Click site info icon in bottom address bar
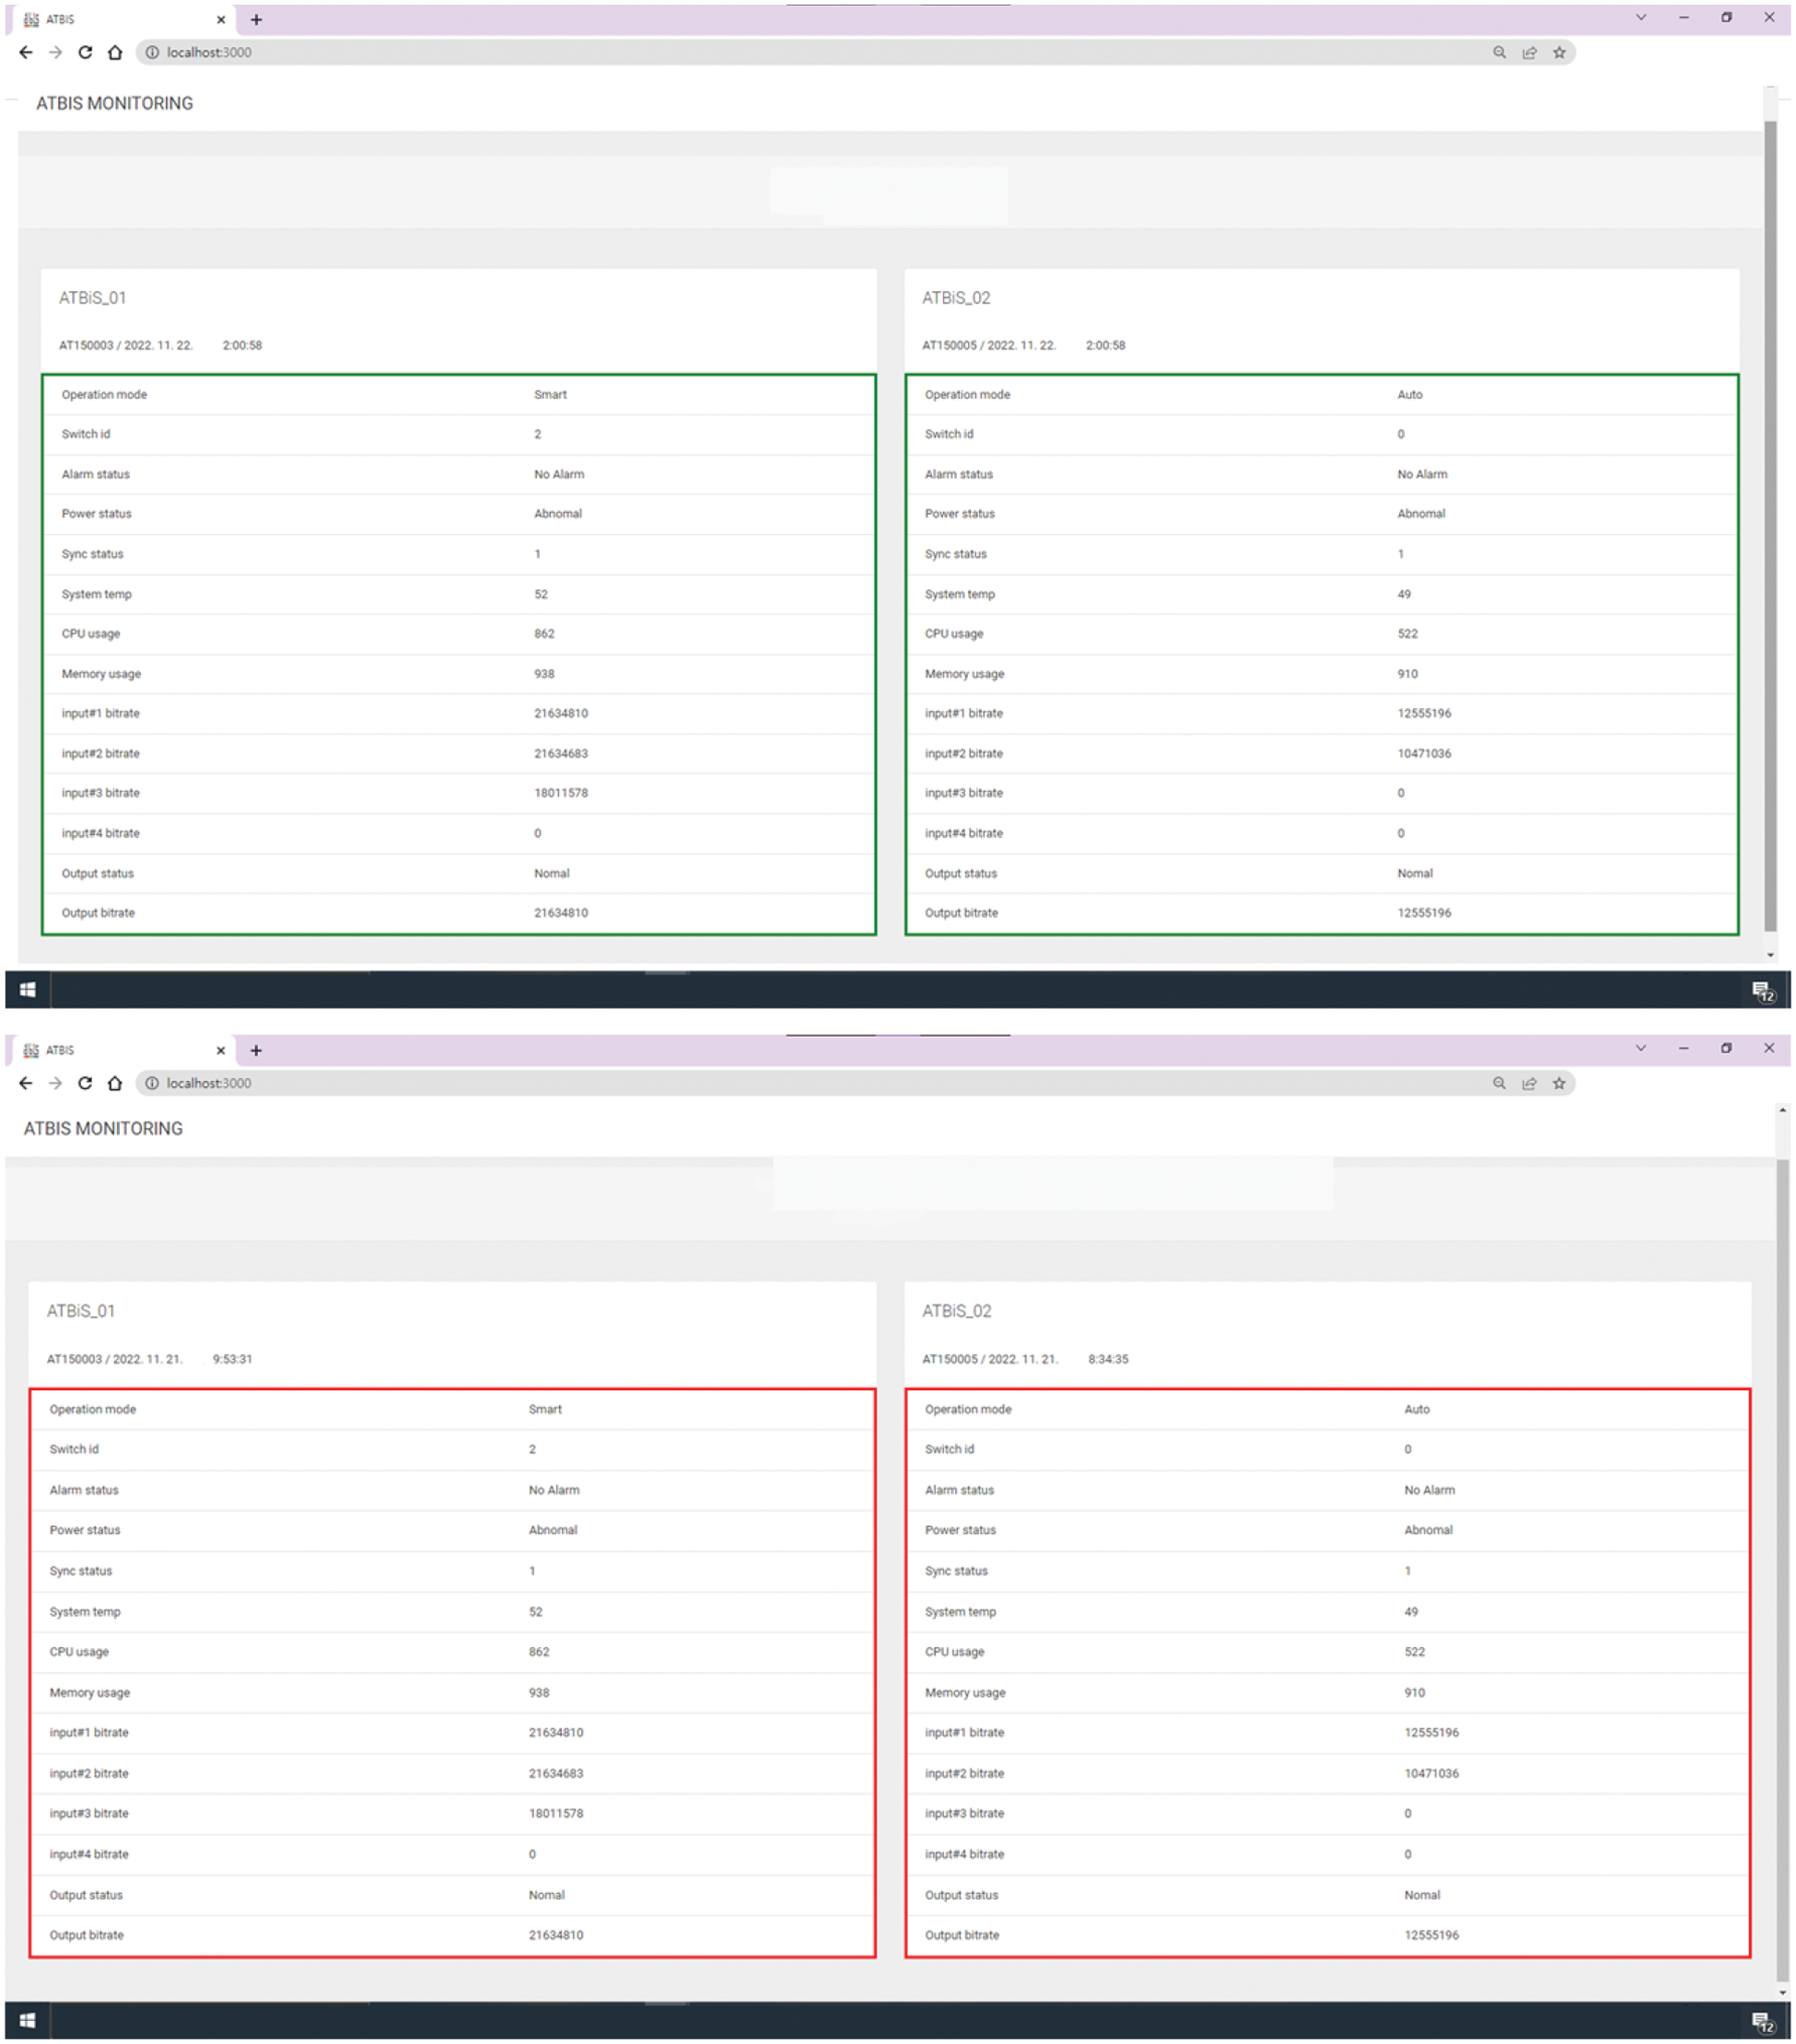Image resolution: width=1796 pixels, height=2044 pixels. point(152,1083)
